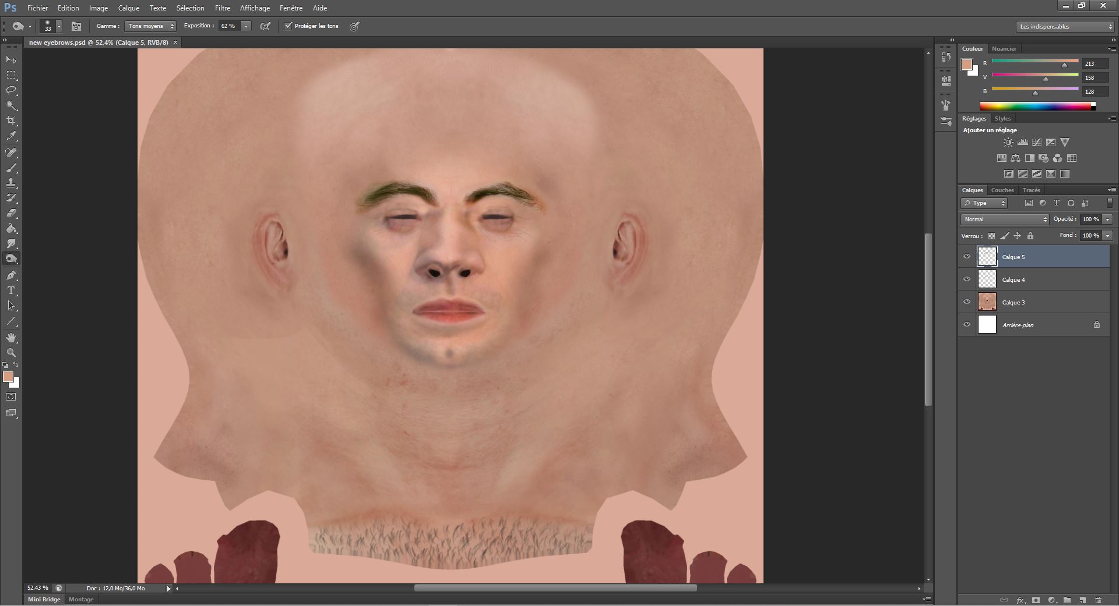
Task: Select the Pen tool
Action: 11,275
